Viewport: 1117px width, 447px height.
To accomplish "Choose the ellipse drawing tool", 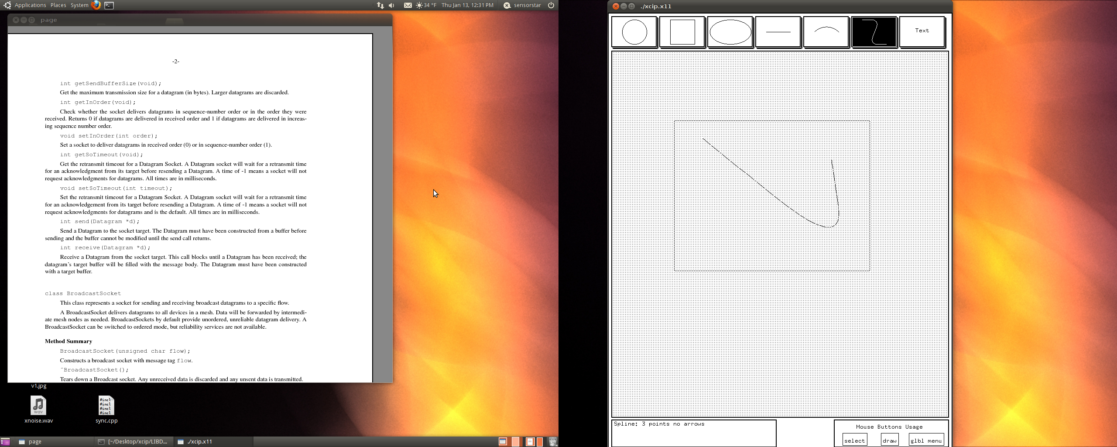I will (730, 32).
